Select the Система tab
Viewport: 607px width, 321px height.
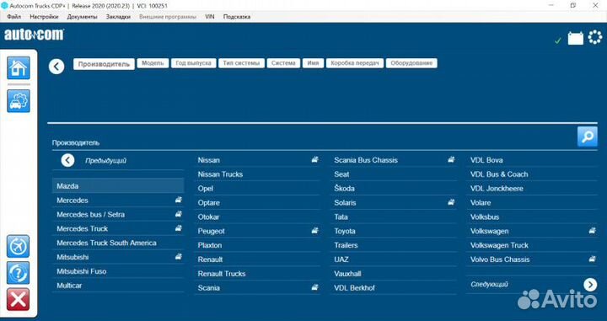[x=283, y=63]
